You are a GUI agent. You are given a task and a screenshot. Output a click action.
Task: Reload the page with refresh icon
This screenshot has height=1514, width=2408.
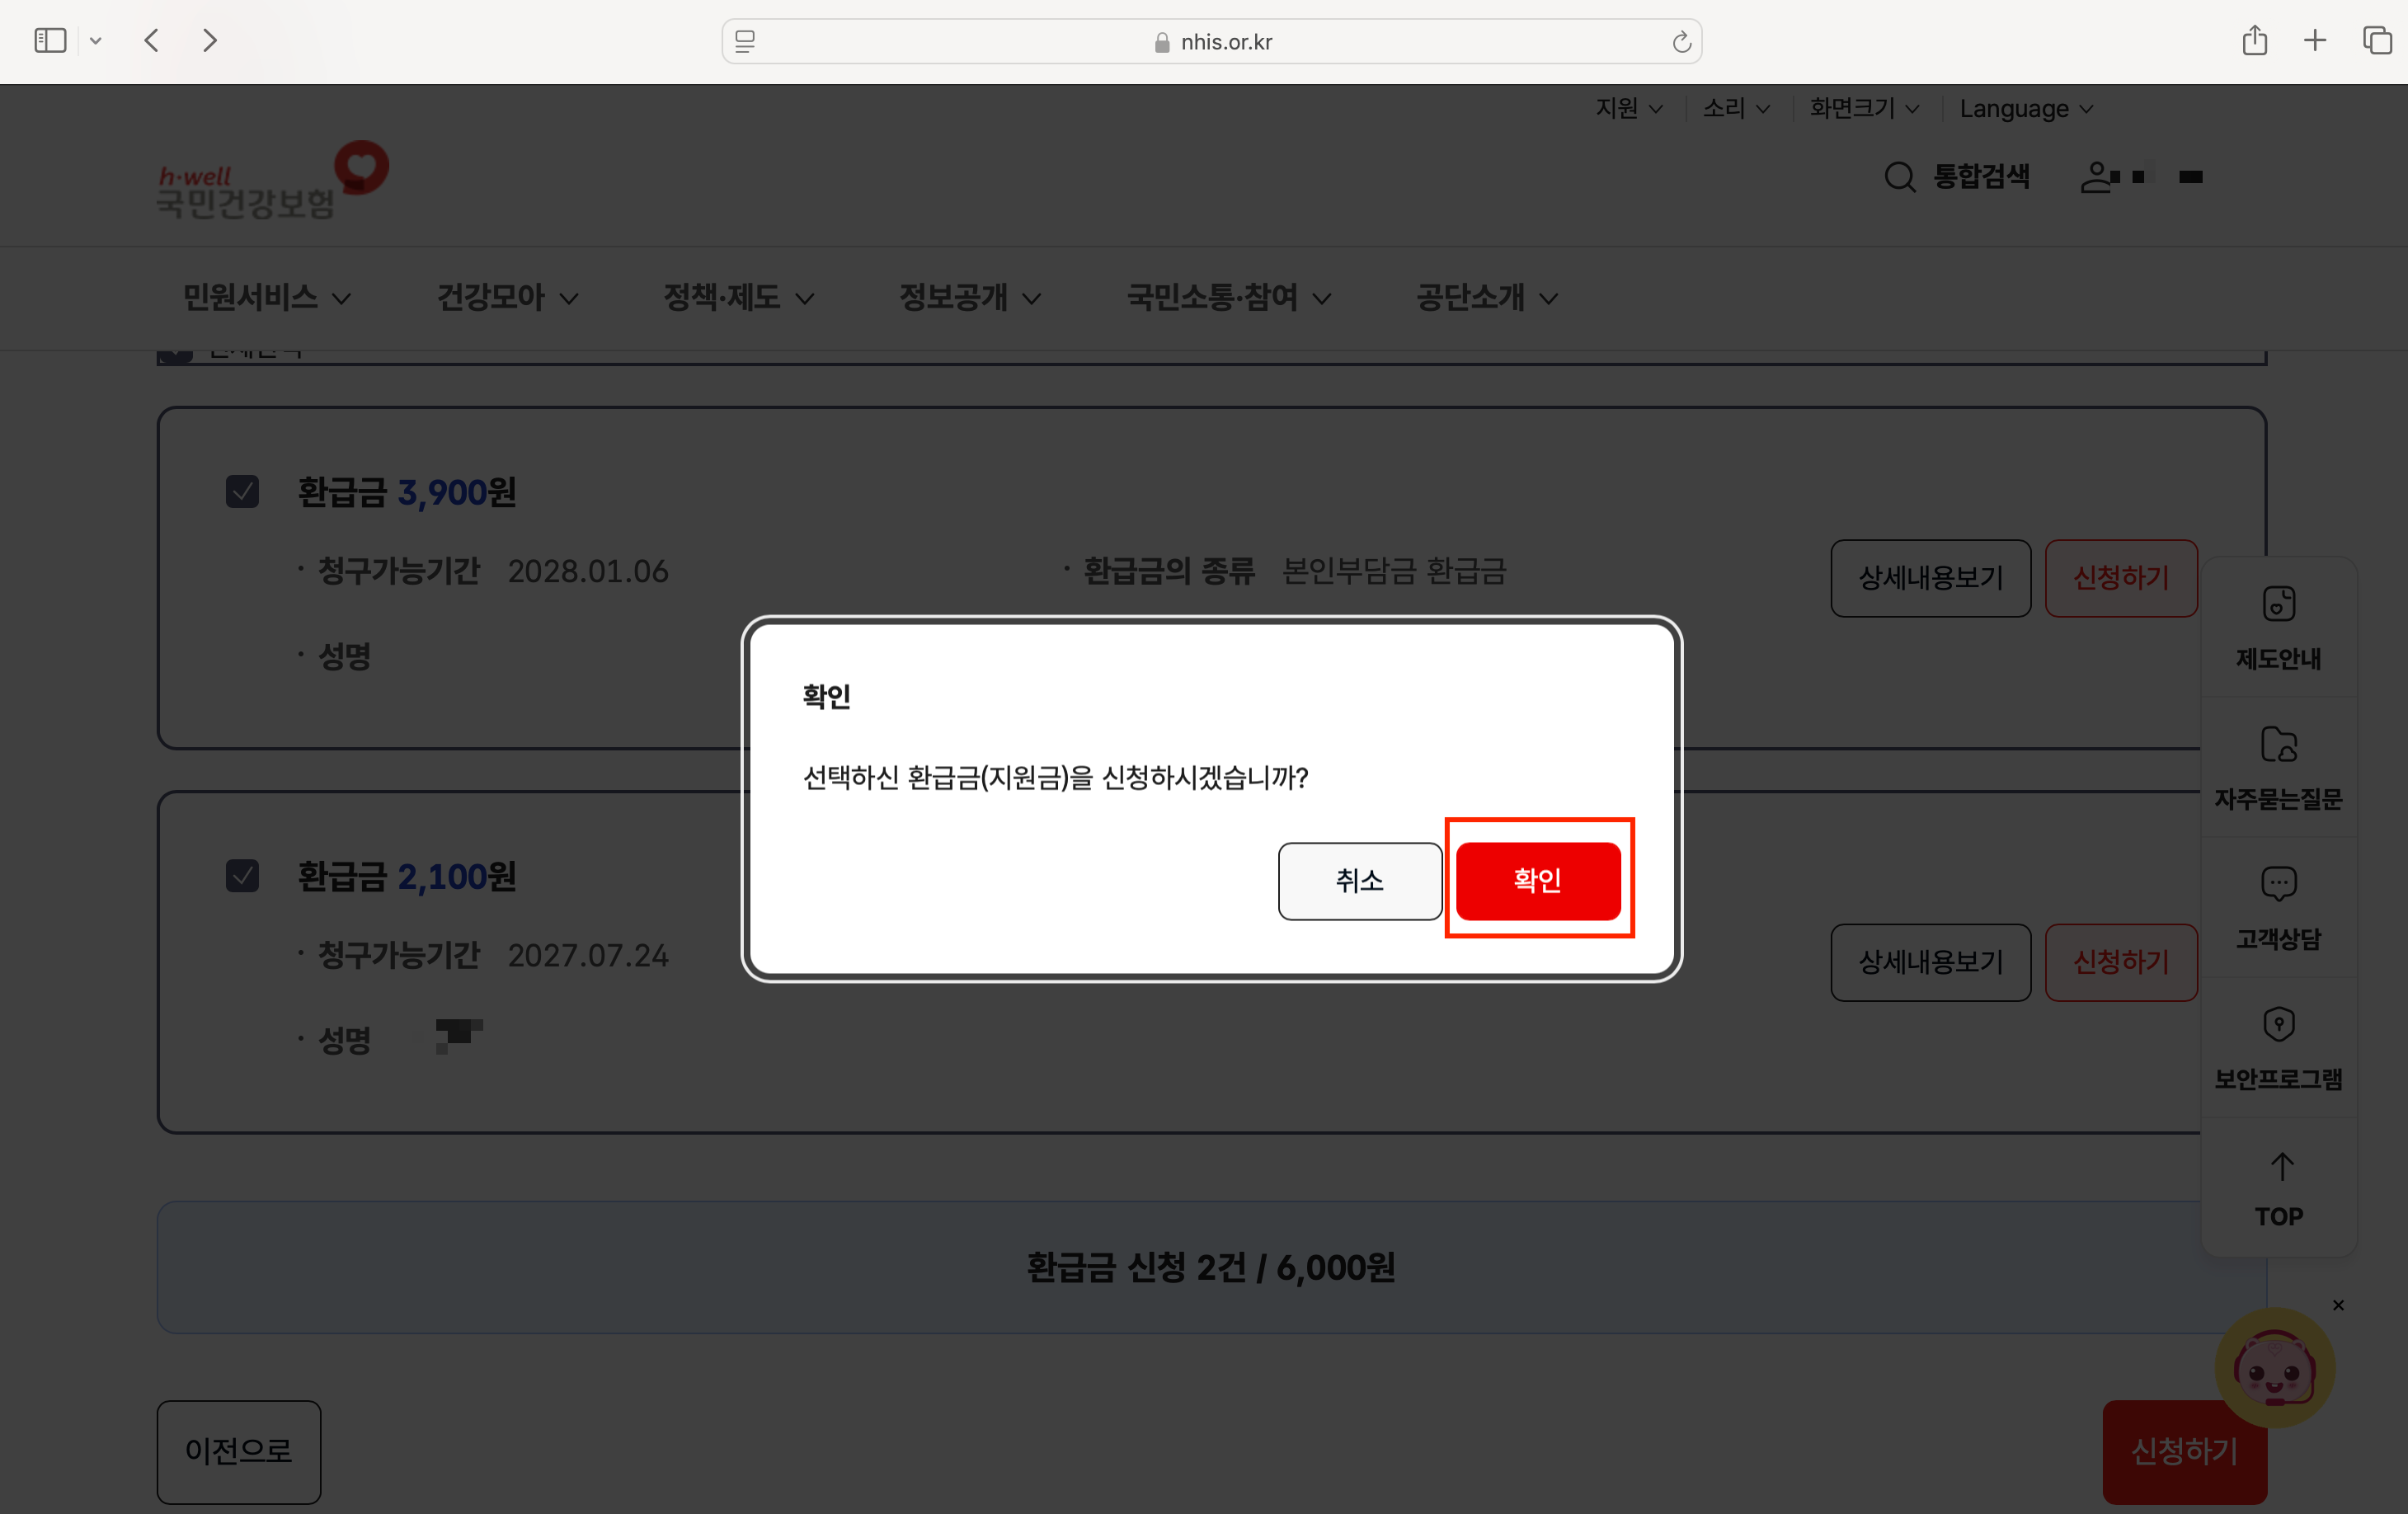tap(1681, 42)
